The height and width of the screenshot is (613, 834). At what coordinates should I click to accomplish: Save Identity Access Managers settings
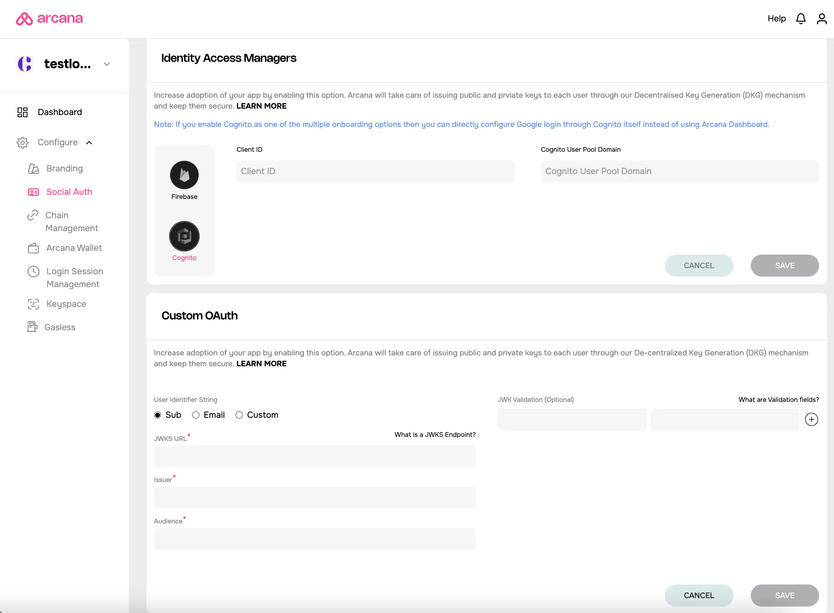[785, 266]
